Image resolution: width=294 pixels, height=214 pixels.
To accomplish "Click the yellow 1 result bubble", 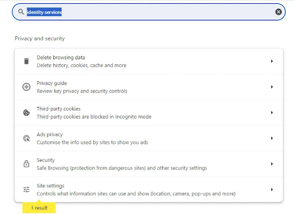I will pyautogui.click(x=39, y=208).
